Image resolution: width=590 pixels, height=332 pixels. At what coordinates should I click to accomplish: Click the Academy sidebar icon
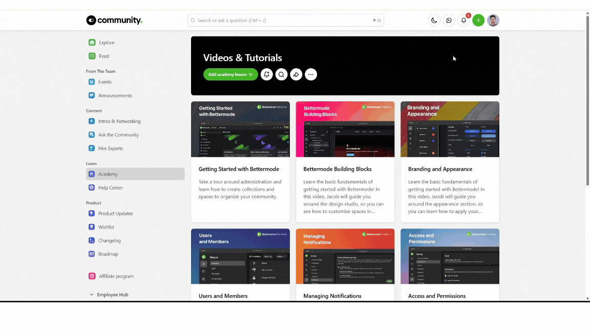coord(92,174)
